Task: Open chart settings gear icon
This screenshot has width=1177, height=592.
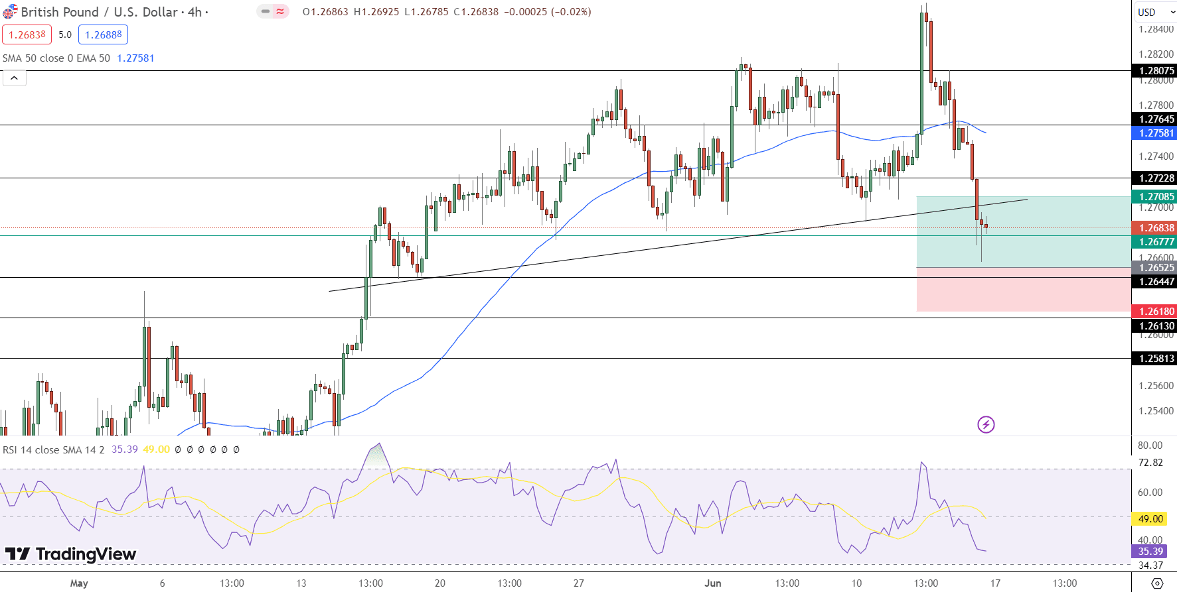Action: point(1157,583)
